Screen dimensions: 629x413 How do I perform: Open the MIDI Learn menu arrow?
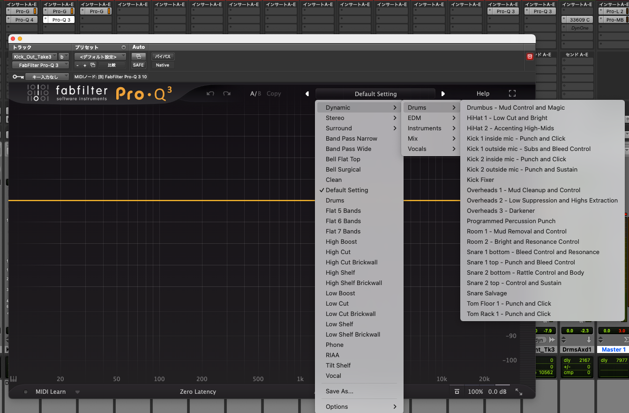point(78,392)
